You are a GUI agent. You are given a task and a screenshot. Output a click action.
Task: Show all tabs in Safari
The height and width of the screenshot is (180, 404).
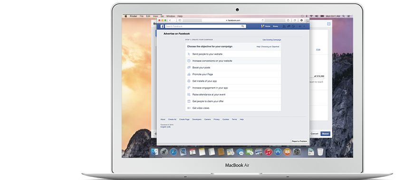pos(295,20)
